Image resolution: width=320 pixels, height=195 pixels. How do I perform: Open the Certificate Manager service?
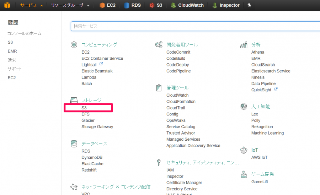184,183
